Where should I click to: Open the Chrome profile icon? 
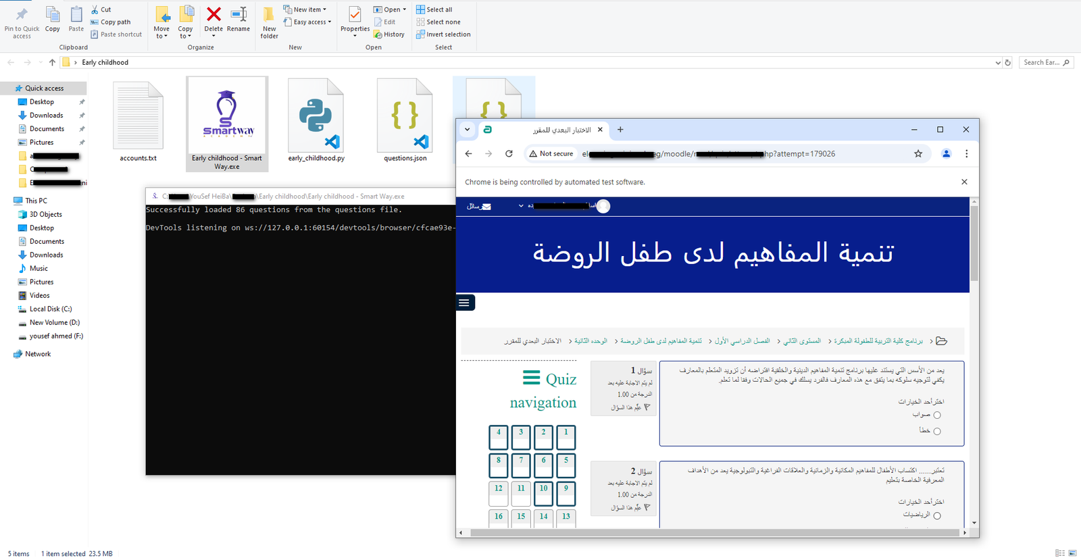coord(946,154)
